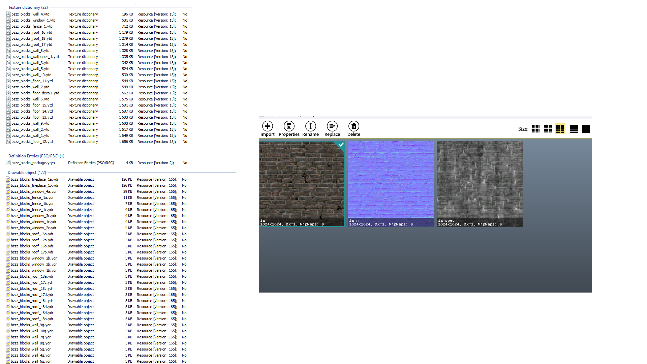Collapse the Texture dictionary (22) group
The height and width of the screenshot is (364, 647).
[x=28, y=7]
